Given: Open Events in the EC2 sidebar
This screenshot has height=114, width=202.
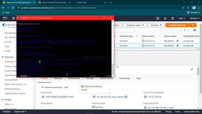Looking at the screenshot, I should (x=8, y=42).
